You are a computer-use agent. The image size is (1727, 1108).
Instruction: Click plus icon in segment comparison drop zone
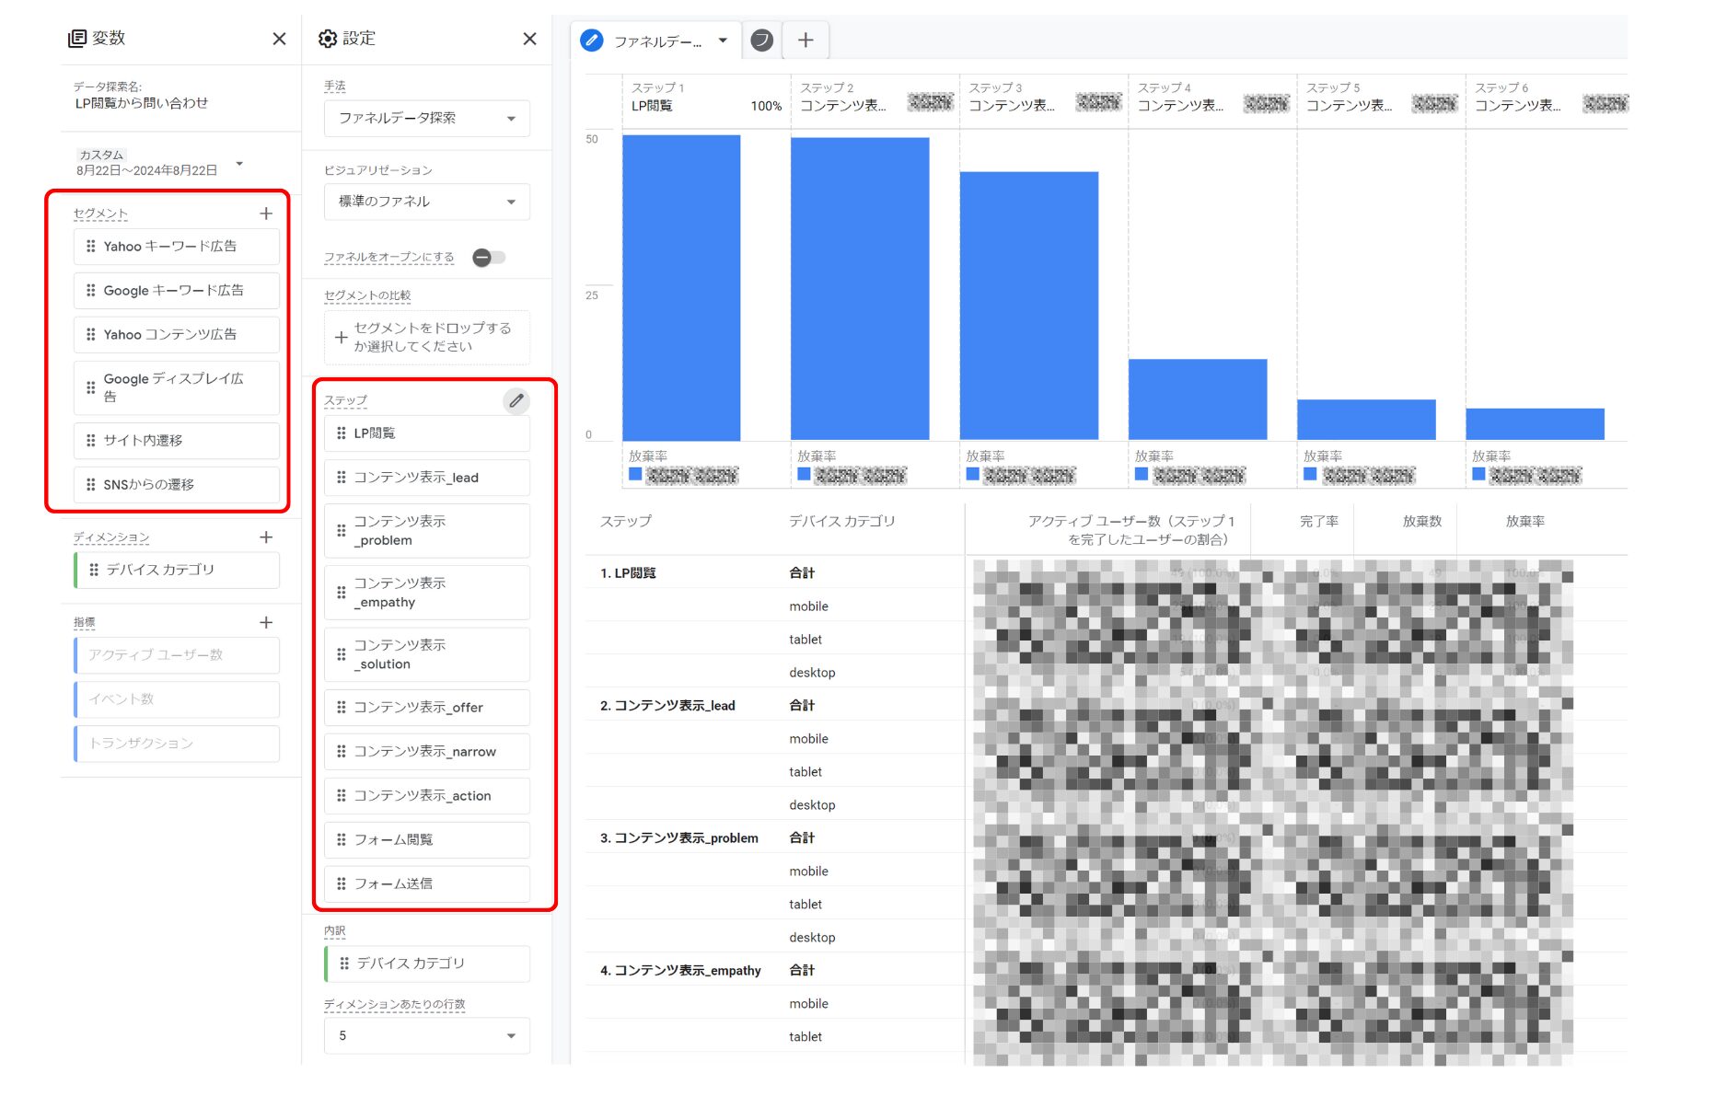341,338
